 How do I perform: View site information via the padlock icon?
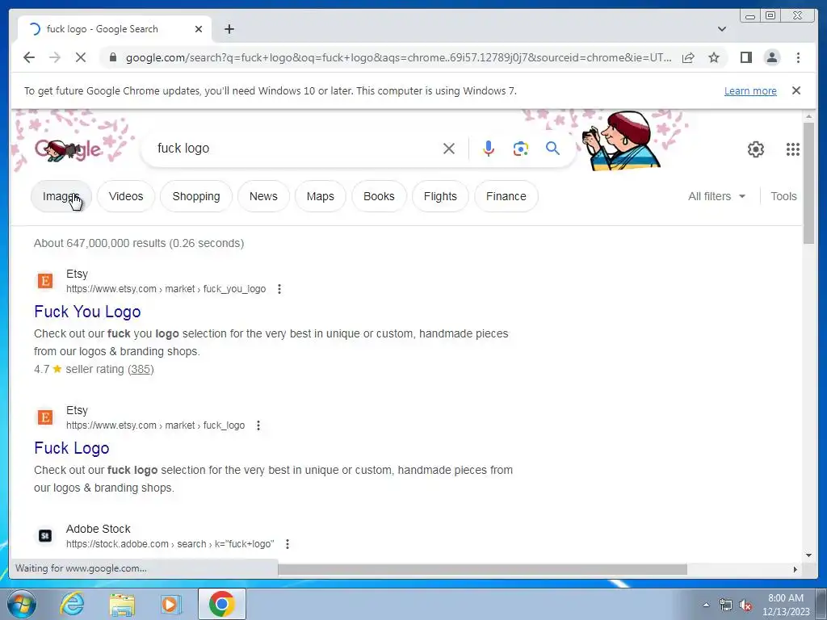tap(112, 57)
